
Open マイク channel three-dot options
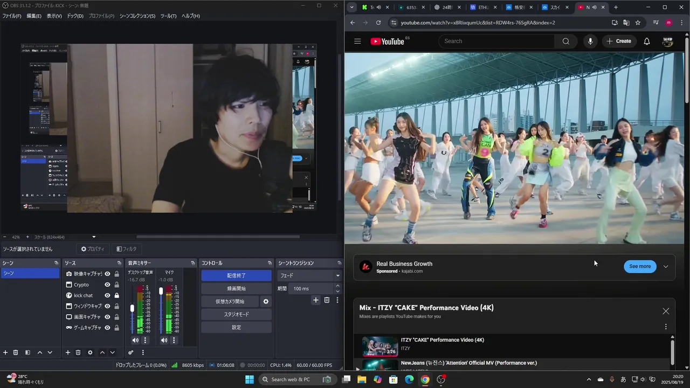174,340
